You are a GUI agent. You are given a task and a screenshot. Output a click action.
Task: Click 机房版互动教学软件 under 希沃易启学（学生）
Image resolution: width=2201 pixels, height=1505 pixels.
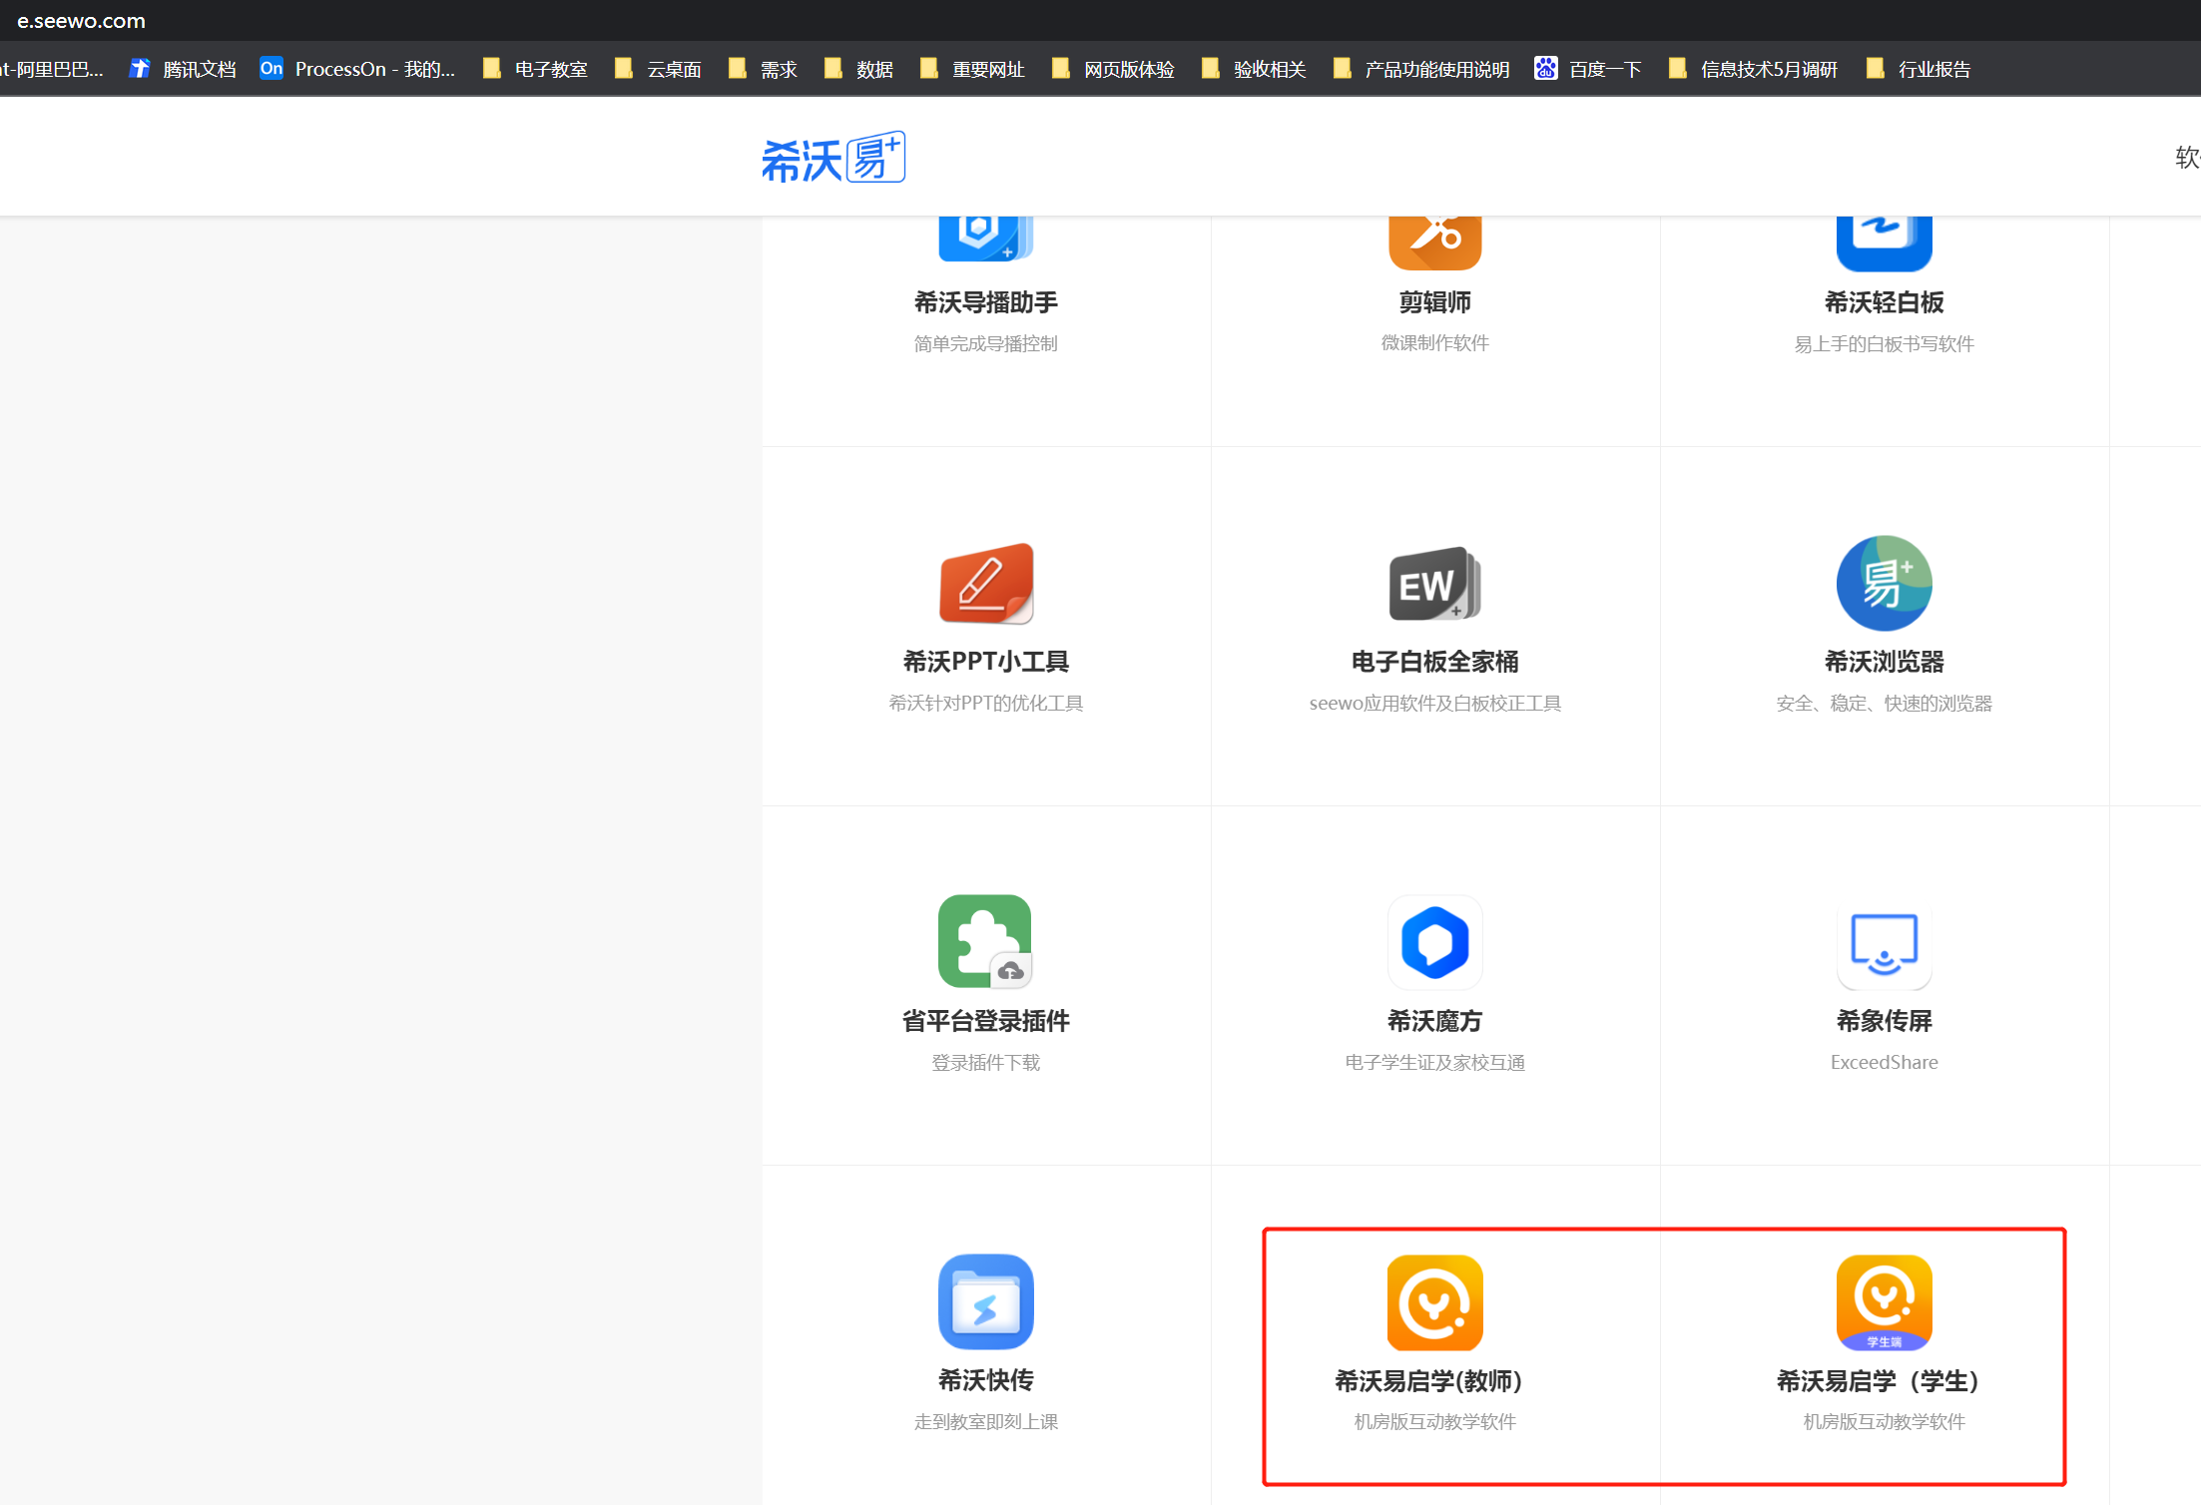[x=1885, y=1422]
